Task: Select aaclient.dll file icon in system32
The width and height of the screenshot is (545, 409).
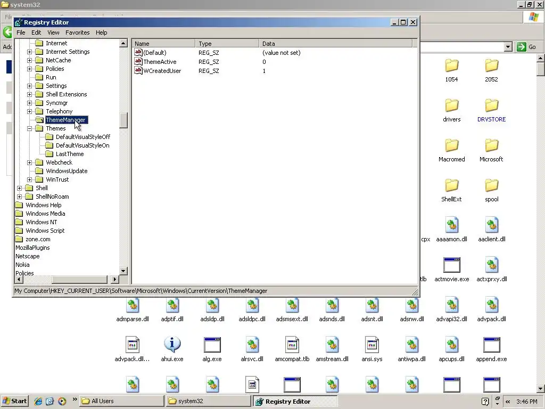Action: click(491, 225)
